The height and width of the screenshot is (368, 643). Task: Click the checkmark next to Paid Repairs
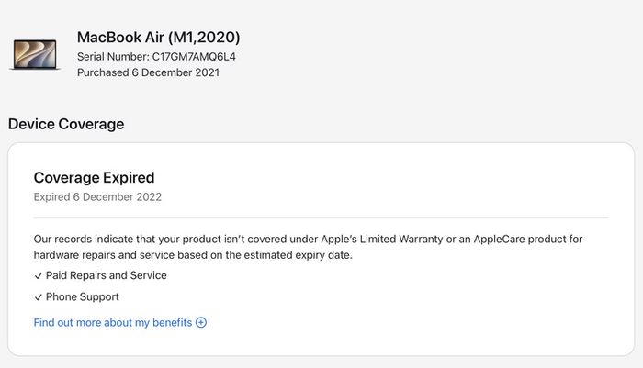[39, 276]
